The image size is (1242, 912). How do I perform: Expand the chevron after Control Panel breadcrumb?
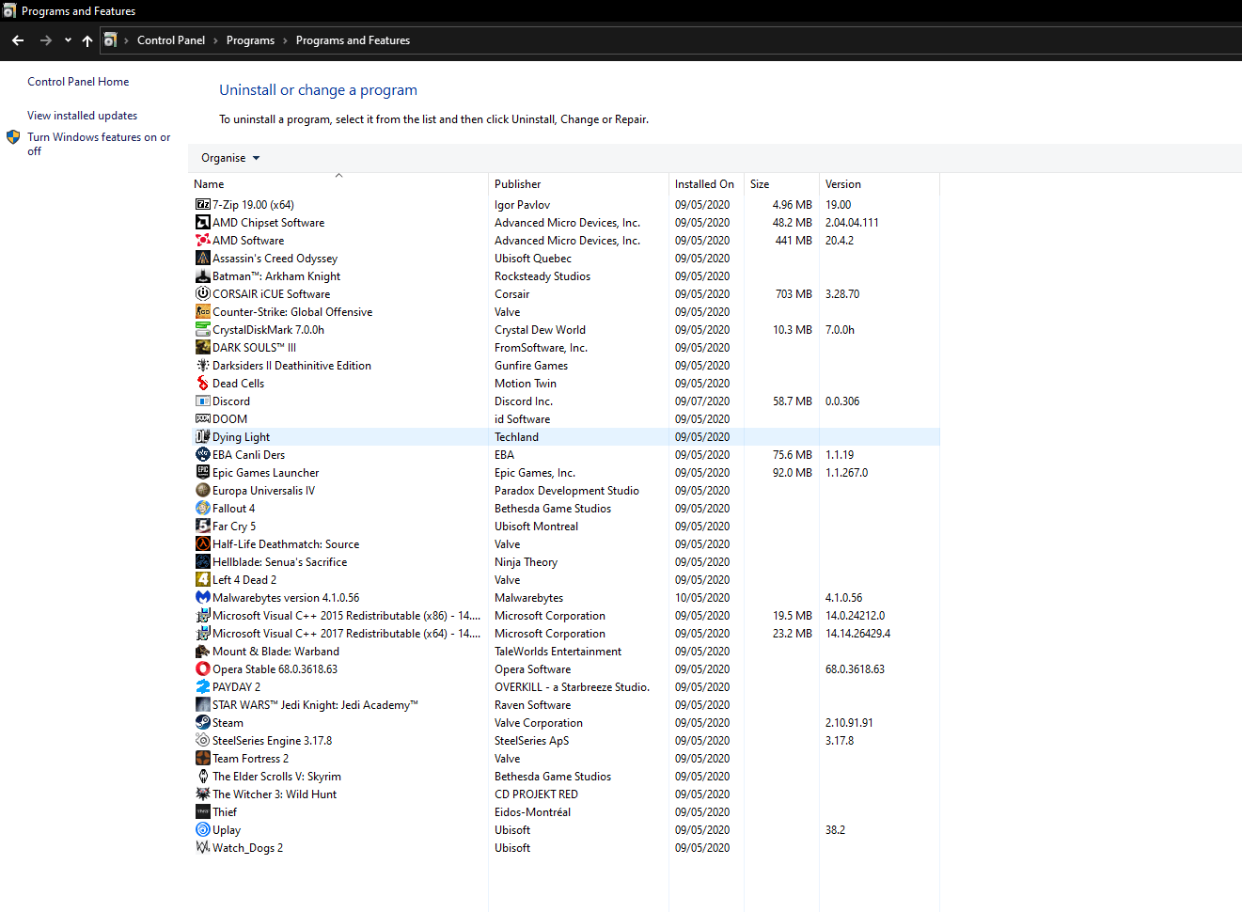pos(215,40)
